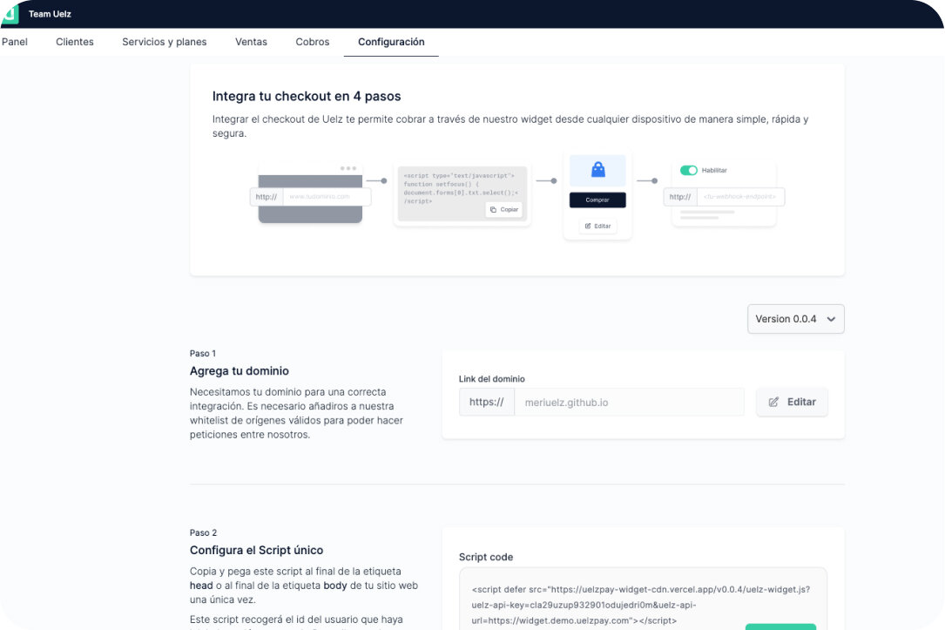Viewport: 945px width, 630px height.
Task: Click the Habilitar toggle in illustration
Action: coord(688,170)
